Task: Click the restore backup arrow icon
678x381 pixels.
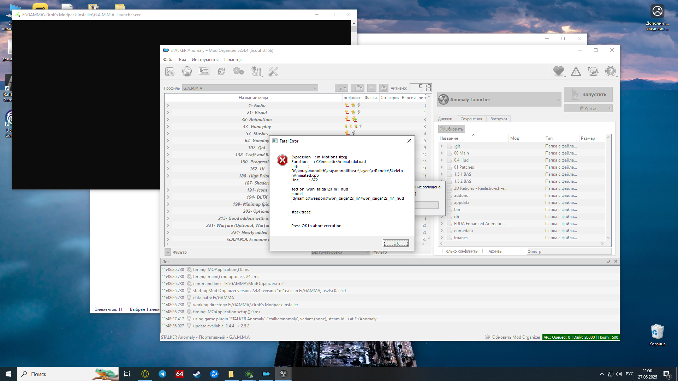Action: click(372, 88)
